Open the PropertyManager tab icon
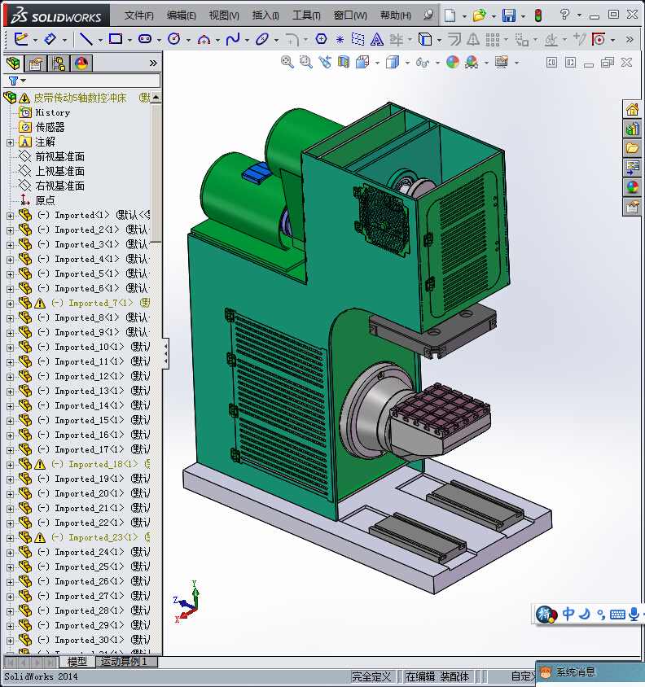 (x=36, y=63)
